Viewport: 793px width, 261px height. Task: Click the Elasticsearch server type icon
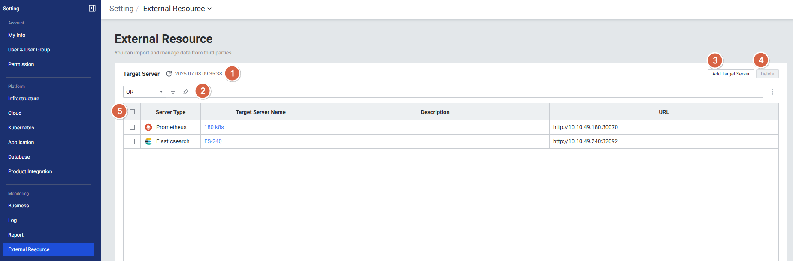pos(148,141)
